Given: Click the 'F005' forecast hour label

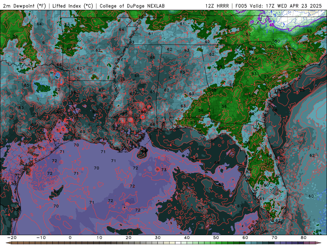Looking at the screenshot, I should point(241,6).
